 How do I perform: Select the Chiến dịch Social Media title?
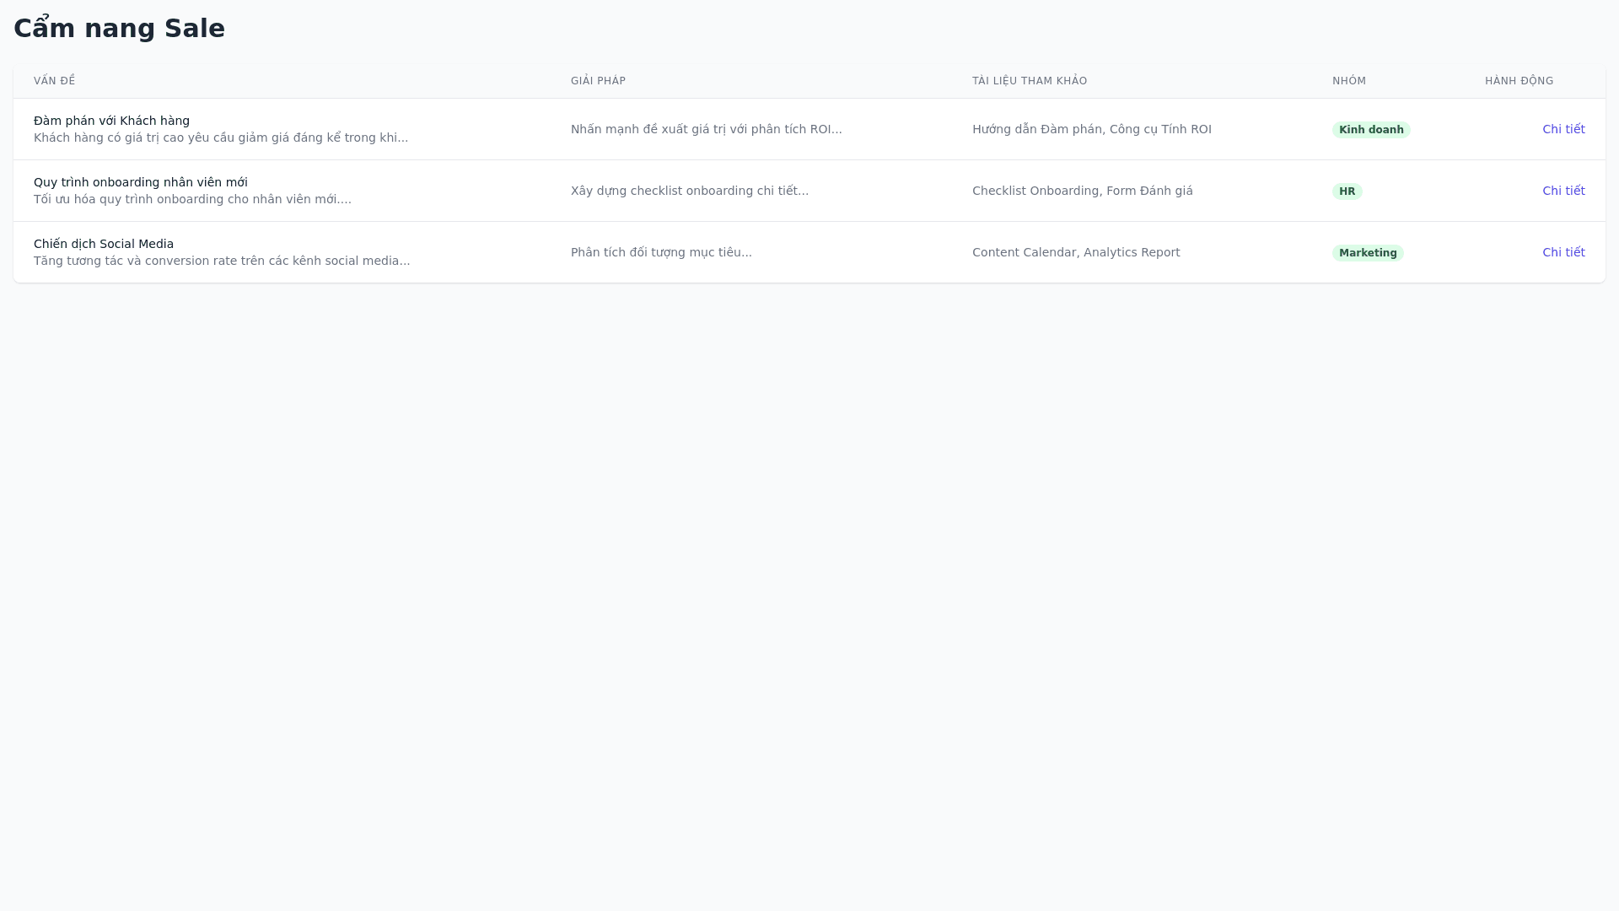click(104, 244)
